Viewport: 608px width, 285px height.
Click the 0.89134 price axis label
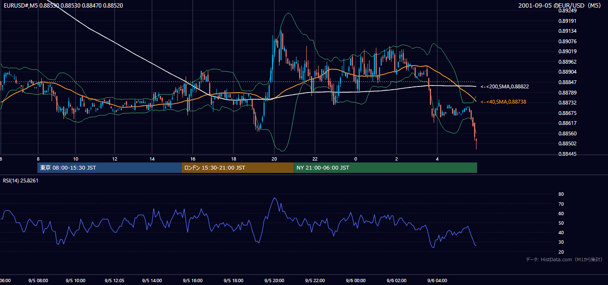(568, 31)
